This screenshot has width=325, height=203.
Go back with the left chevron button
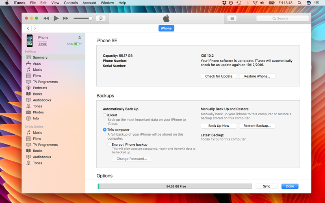[x=28, y=28]
